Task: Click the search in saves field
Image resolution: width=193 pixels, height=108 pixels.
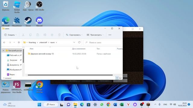Action: point(103,43)
